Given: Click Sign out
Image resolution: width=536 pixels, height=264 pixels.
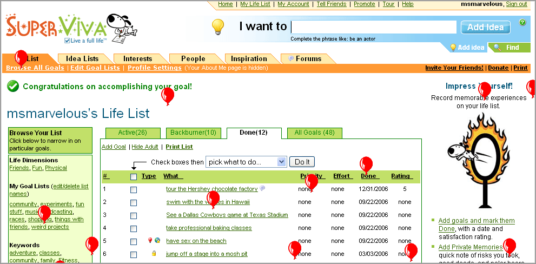Looking at the screenshot, I should [517, 4].
